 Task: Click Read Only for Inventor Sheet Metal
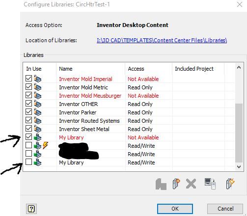point(140,129)
